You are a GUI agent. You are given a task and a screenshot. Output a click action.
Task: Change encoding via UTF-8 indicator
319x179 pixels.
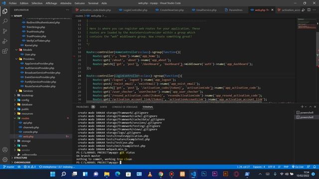[x=271, y=167]
